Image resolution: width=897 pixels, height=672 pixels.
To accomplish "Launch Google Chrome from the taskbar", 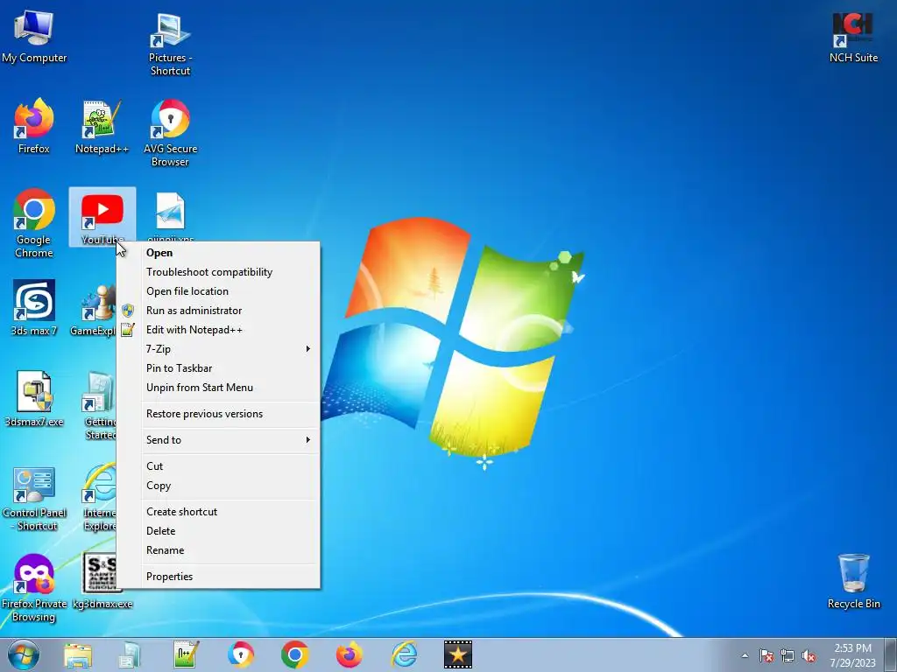I will 295,654.
